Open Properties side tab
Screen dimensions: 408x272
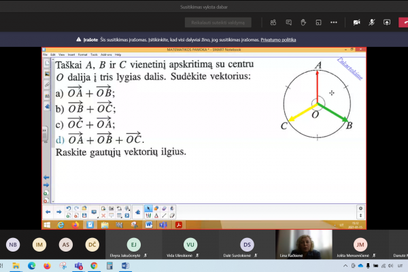coord(47,96)
